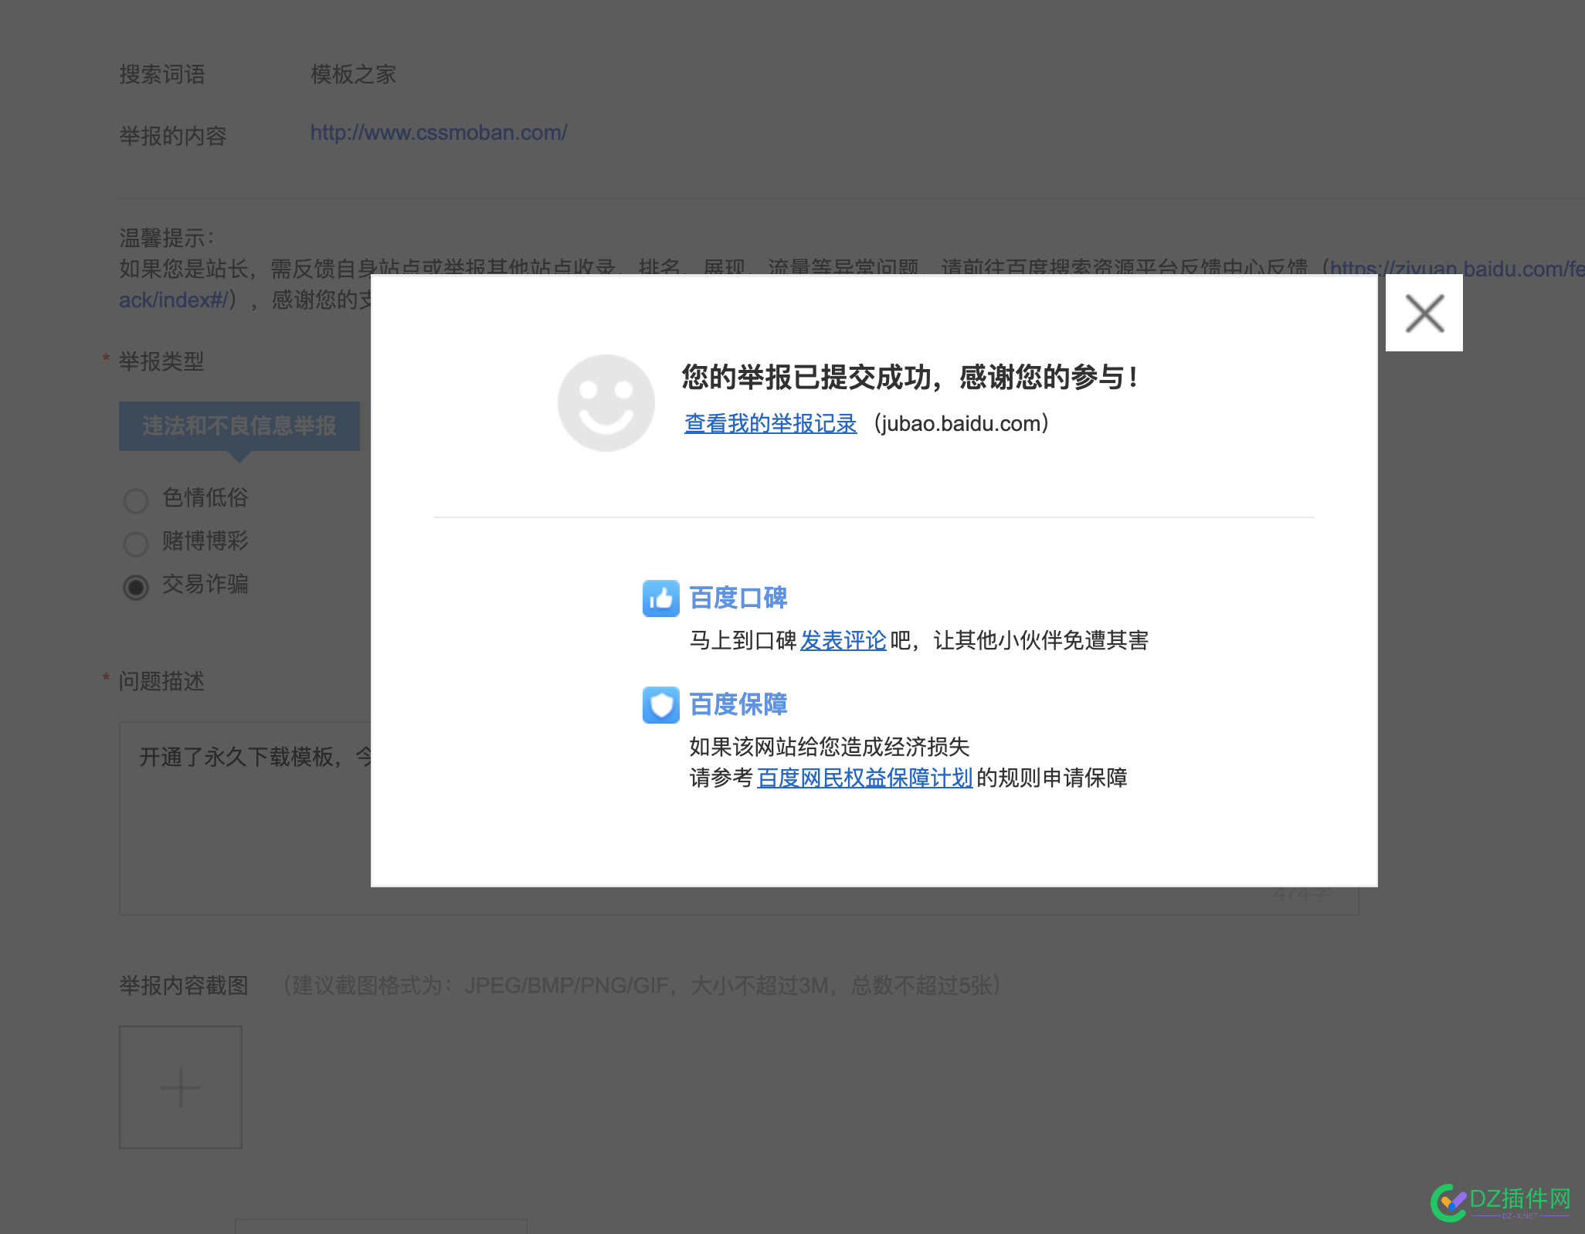Click the 模板之家 search term text
1585x1234 pixels.
354,74
